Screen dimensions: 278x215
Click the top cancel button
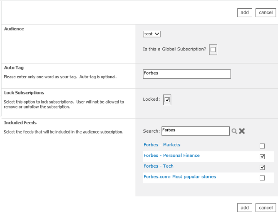click(266, 12)
